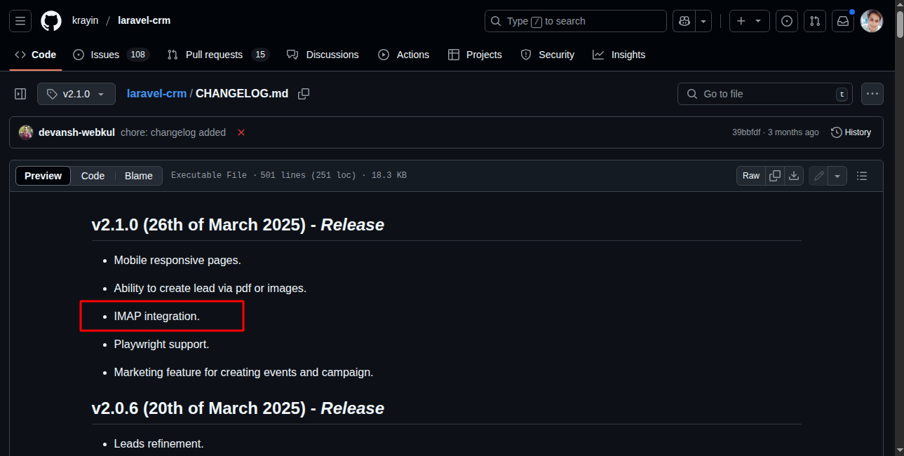
Task: Open the v2.1.0 tag dropdown
Action: (x=76, y=94)
